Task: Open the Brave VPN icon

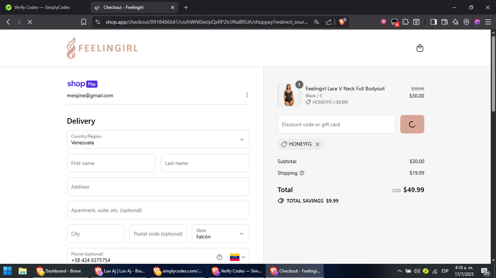Action: coord(466,22)
